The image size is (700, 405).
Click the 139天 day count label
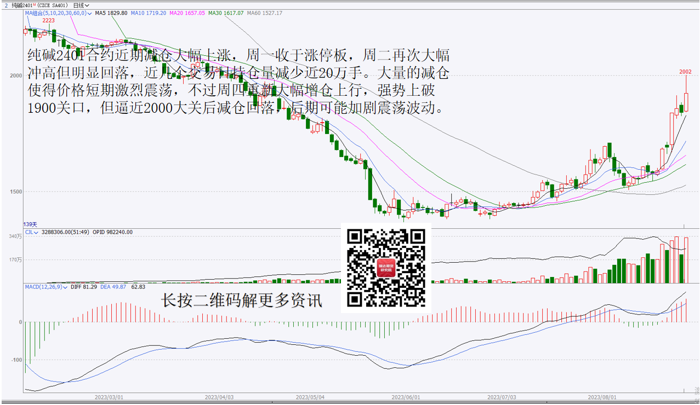(30, 224)
